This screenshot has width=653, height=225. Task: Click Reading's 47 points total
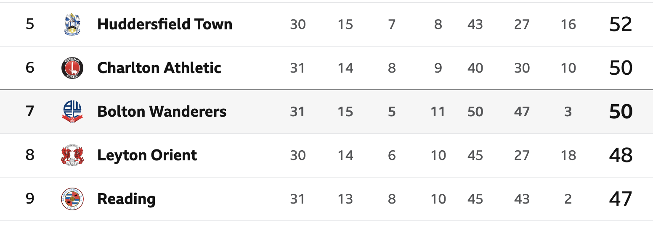(x=621, y=199)
